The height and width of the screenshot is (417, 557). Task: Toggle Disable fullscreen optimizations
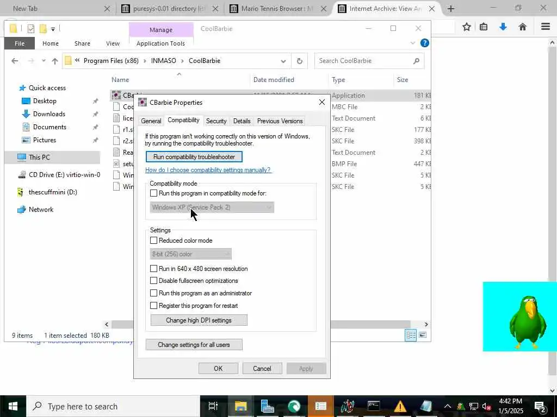tap(153, 281)
